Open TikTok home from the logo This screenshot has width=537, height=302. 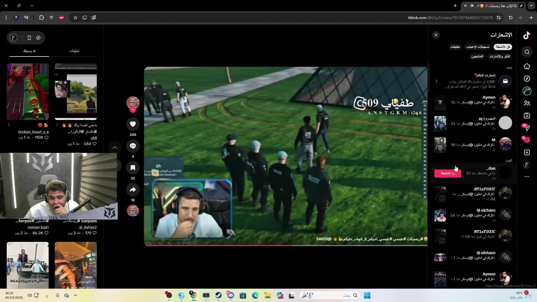point(527,36)
